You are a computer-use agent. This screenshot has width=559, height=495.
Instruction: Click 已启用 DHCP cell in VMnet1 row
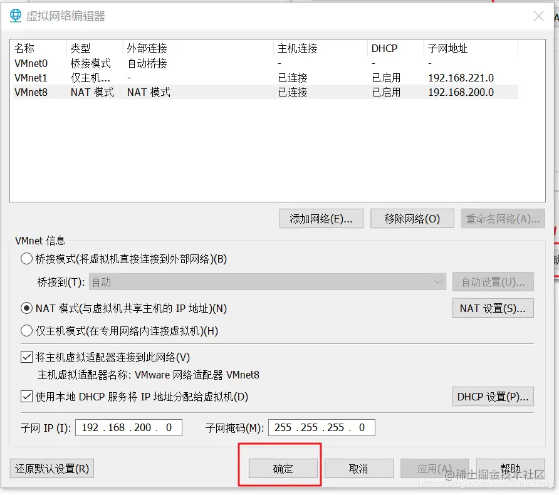coord(386,78)
